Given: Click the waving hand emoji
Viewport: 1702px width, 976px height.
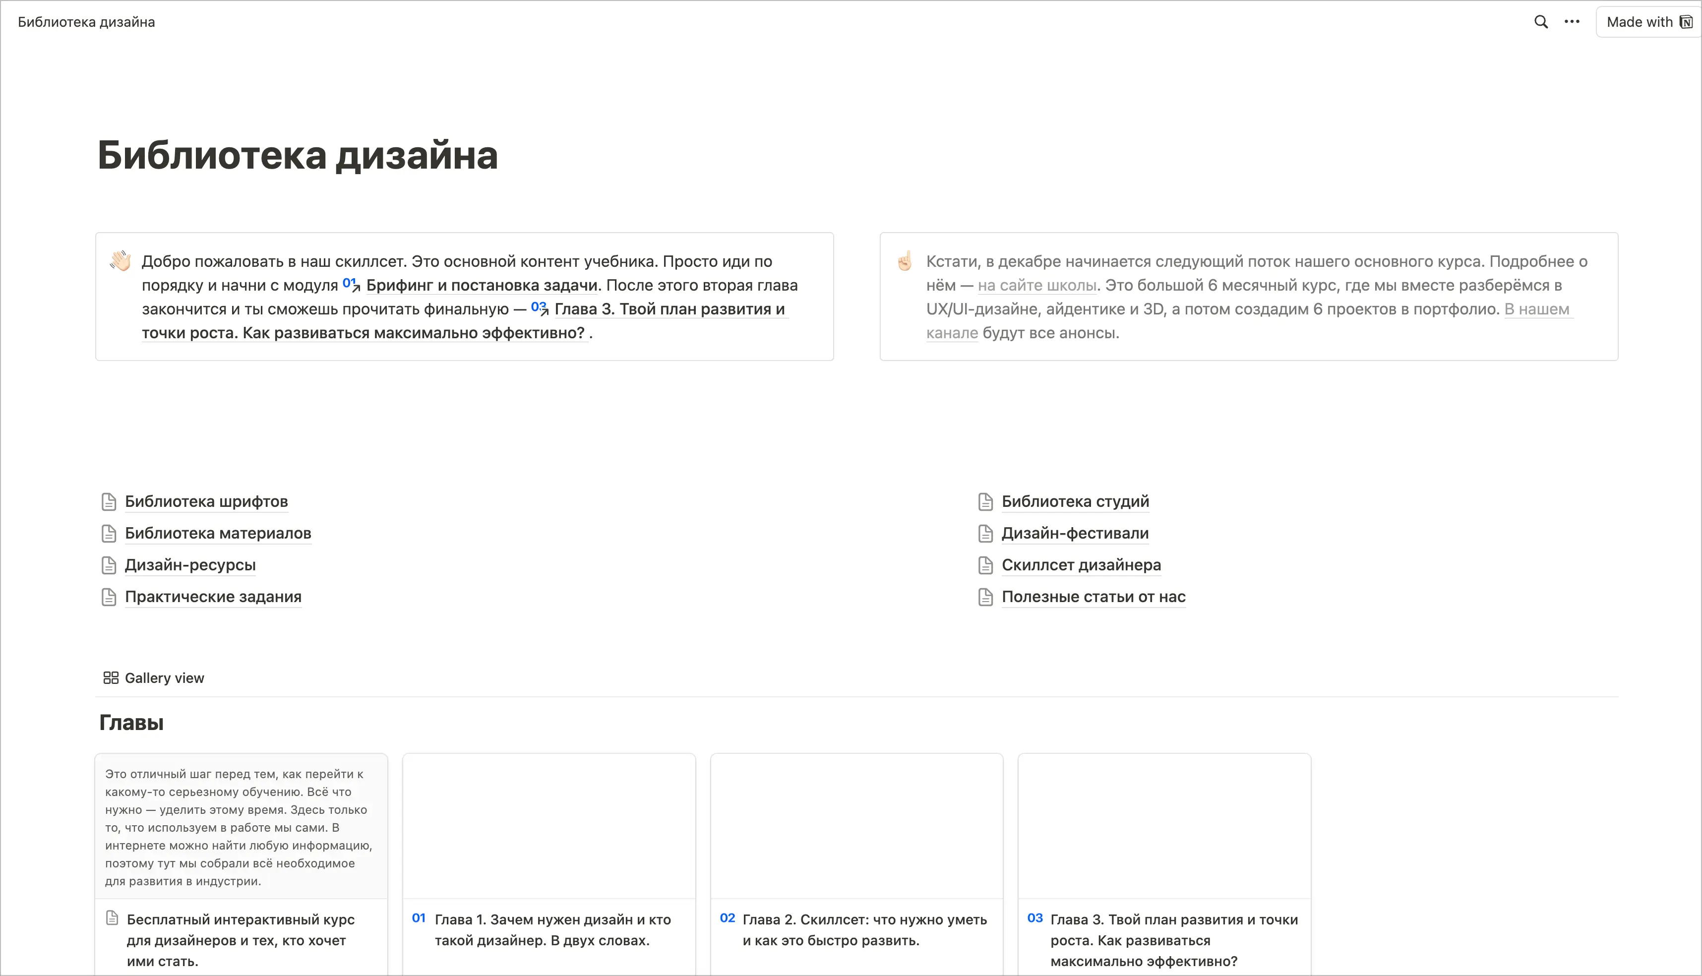Looking at the screenshot, I should tap(121, 261).
